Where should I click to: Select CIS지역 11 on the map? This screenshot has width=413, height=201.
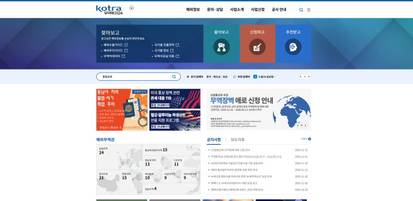[186, 163]
